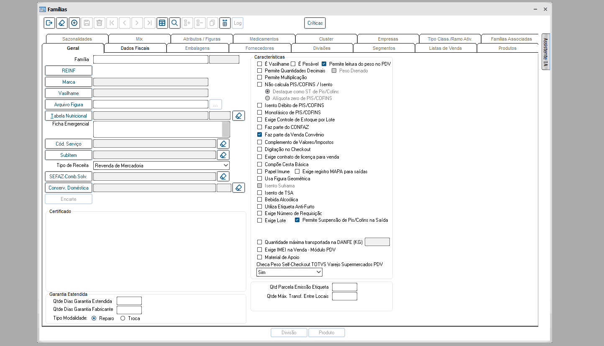The width and height of the screenshot is (604, 346).
Task: Clear the Conserv. Doméstica field with its eraser
Action: click(x=238, y=188)
